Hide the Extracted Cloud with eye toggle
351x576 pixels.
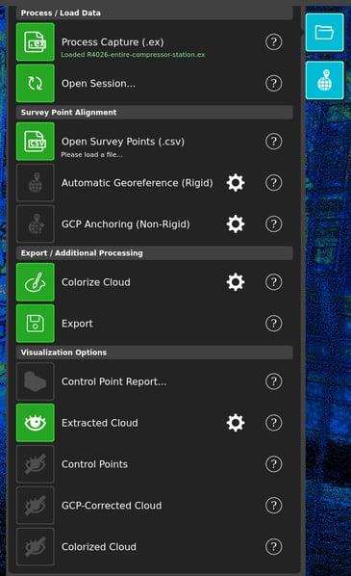36,423
